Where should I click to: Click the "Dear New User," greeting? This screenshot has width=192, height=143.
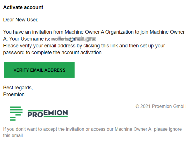(21, 20)
